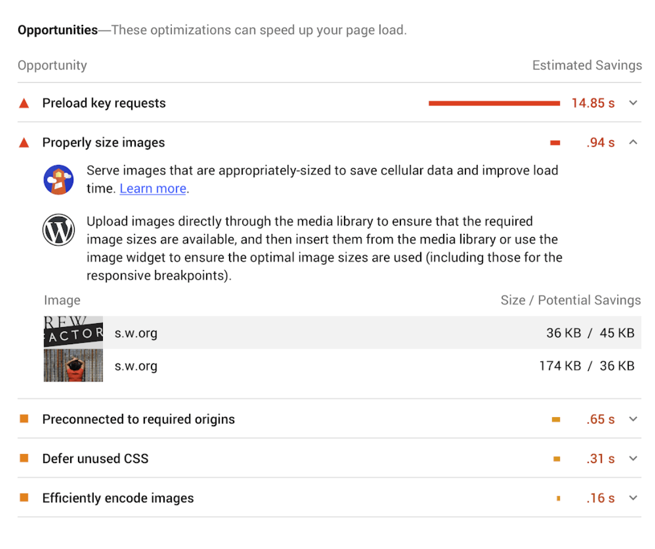Click red triangle beside Preload key requests
655x549 pixels.
[x=24, y=103]
